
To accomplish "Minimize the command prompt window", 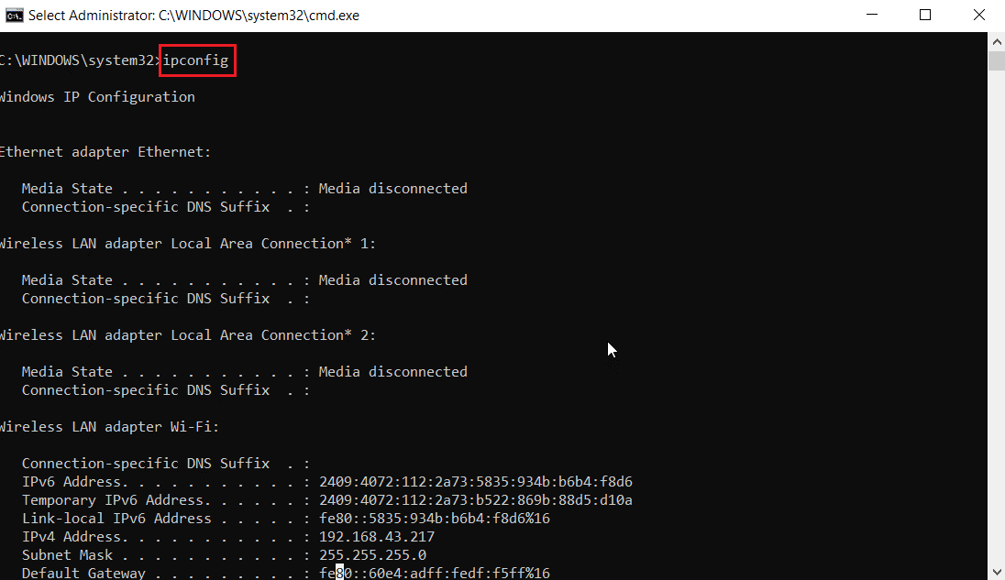I will click(x=872, y=15).
